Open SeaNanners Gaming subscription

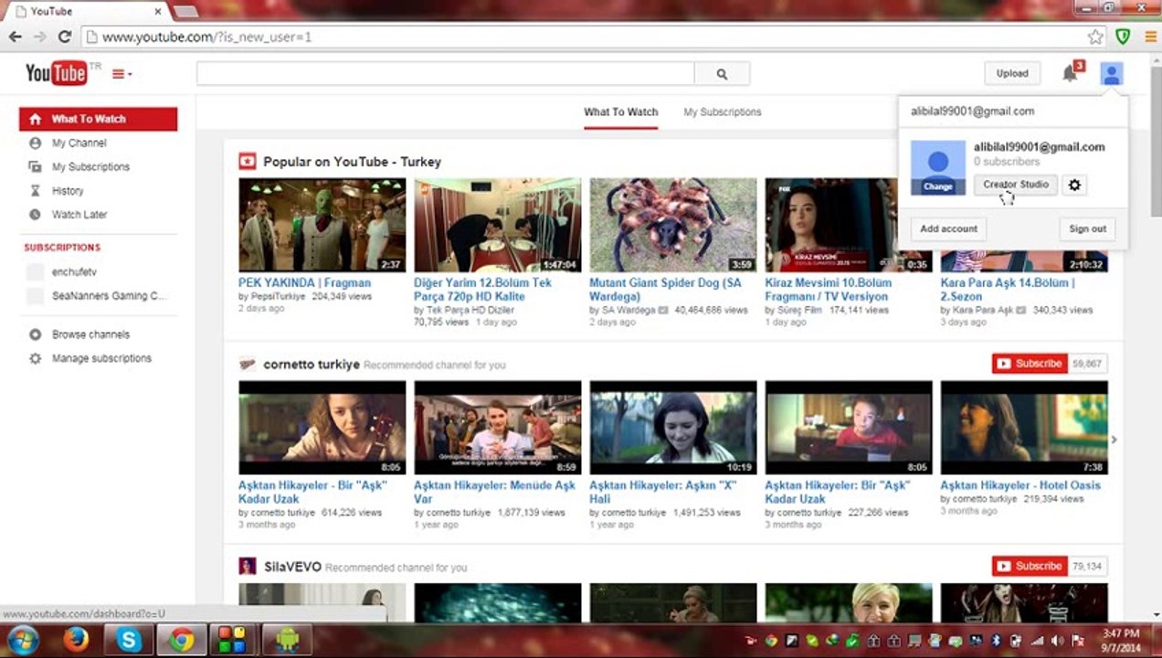point(110,296)
